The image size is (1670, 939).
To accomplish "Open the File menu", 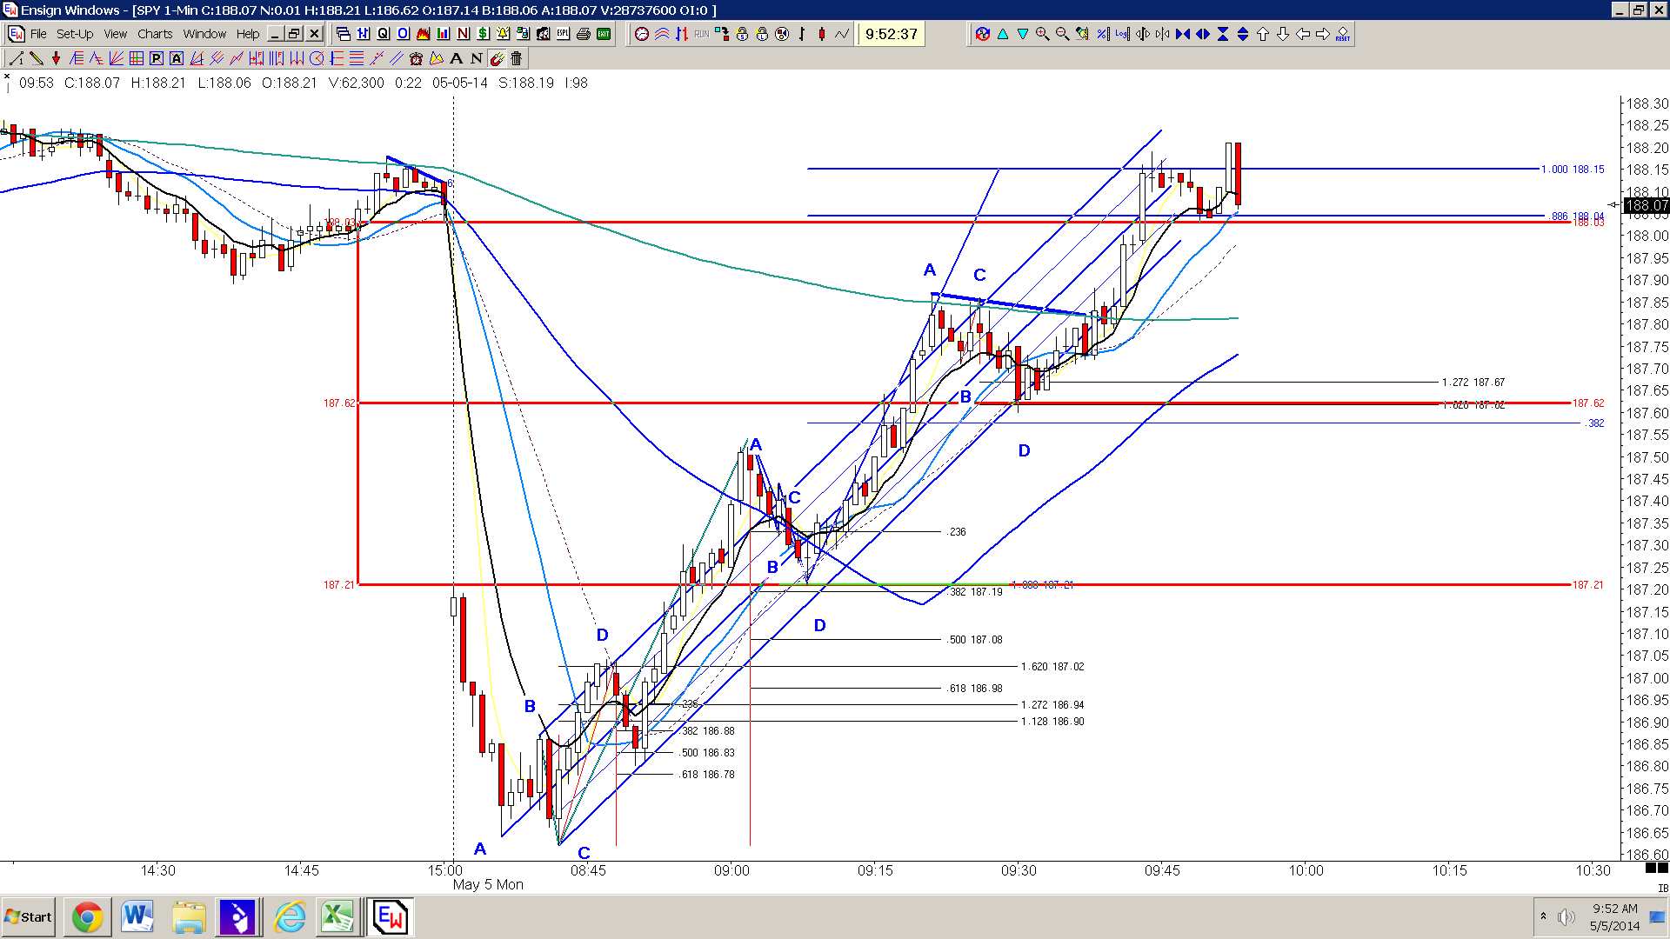I will click(x=38, y=34).
